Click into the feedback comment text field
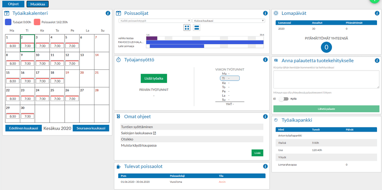Viewport: 382px width, 190px height. tap(326, 79)
